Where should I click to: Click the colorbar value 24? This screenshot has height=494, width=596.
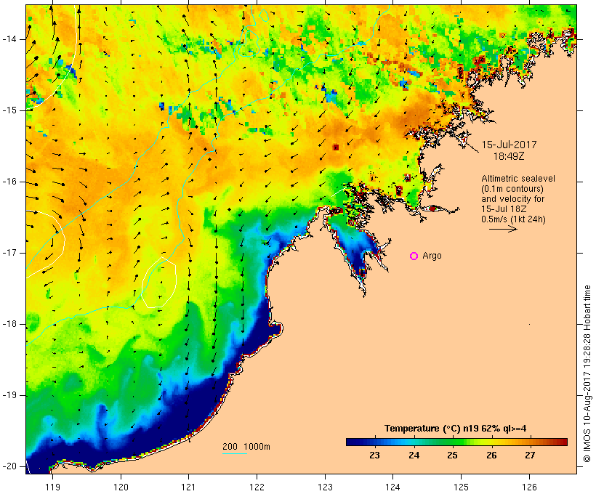click(x=414, y=455)
